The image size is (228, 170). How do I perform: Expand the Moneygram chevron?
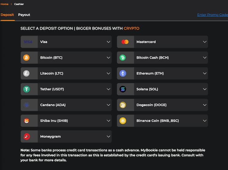click(108, 136)
